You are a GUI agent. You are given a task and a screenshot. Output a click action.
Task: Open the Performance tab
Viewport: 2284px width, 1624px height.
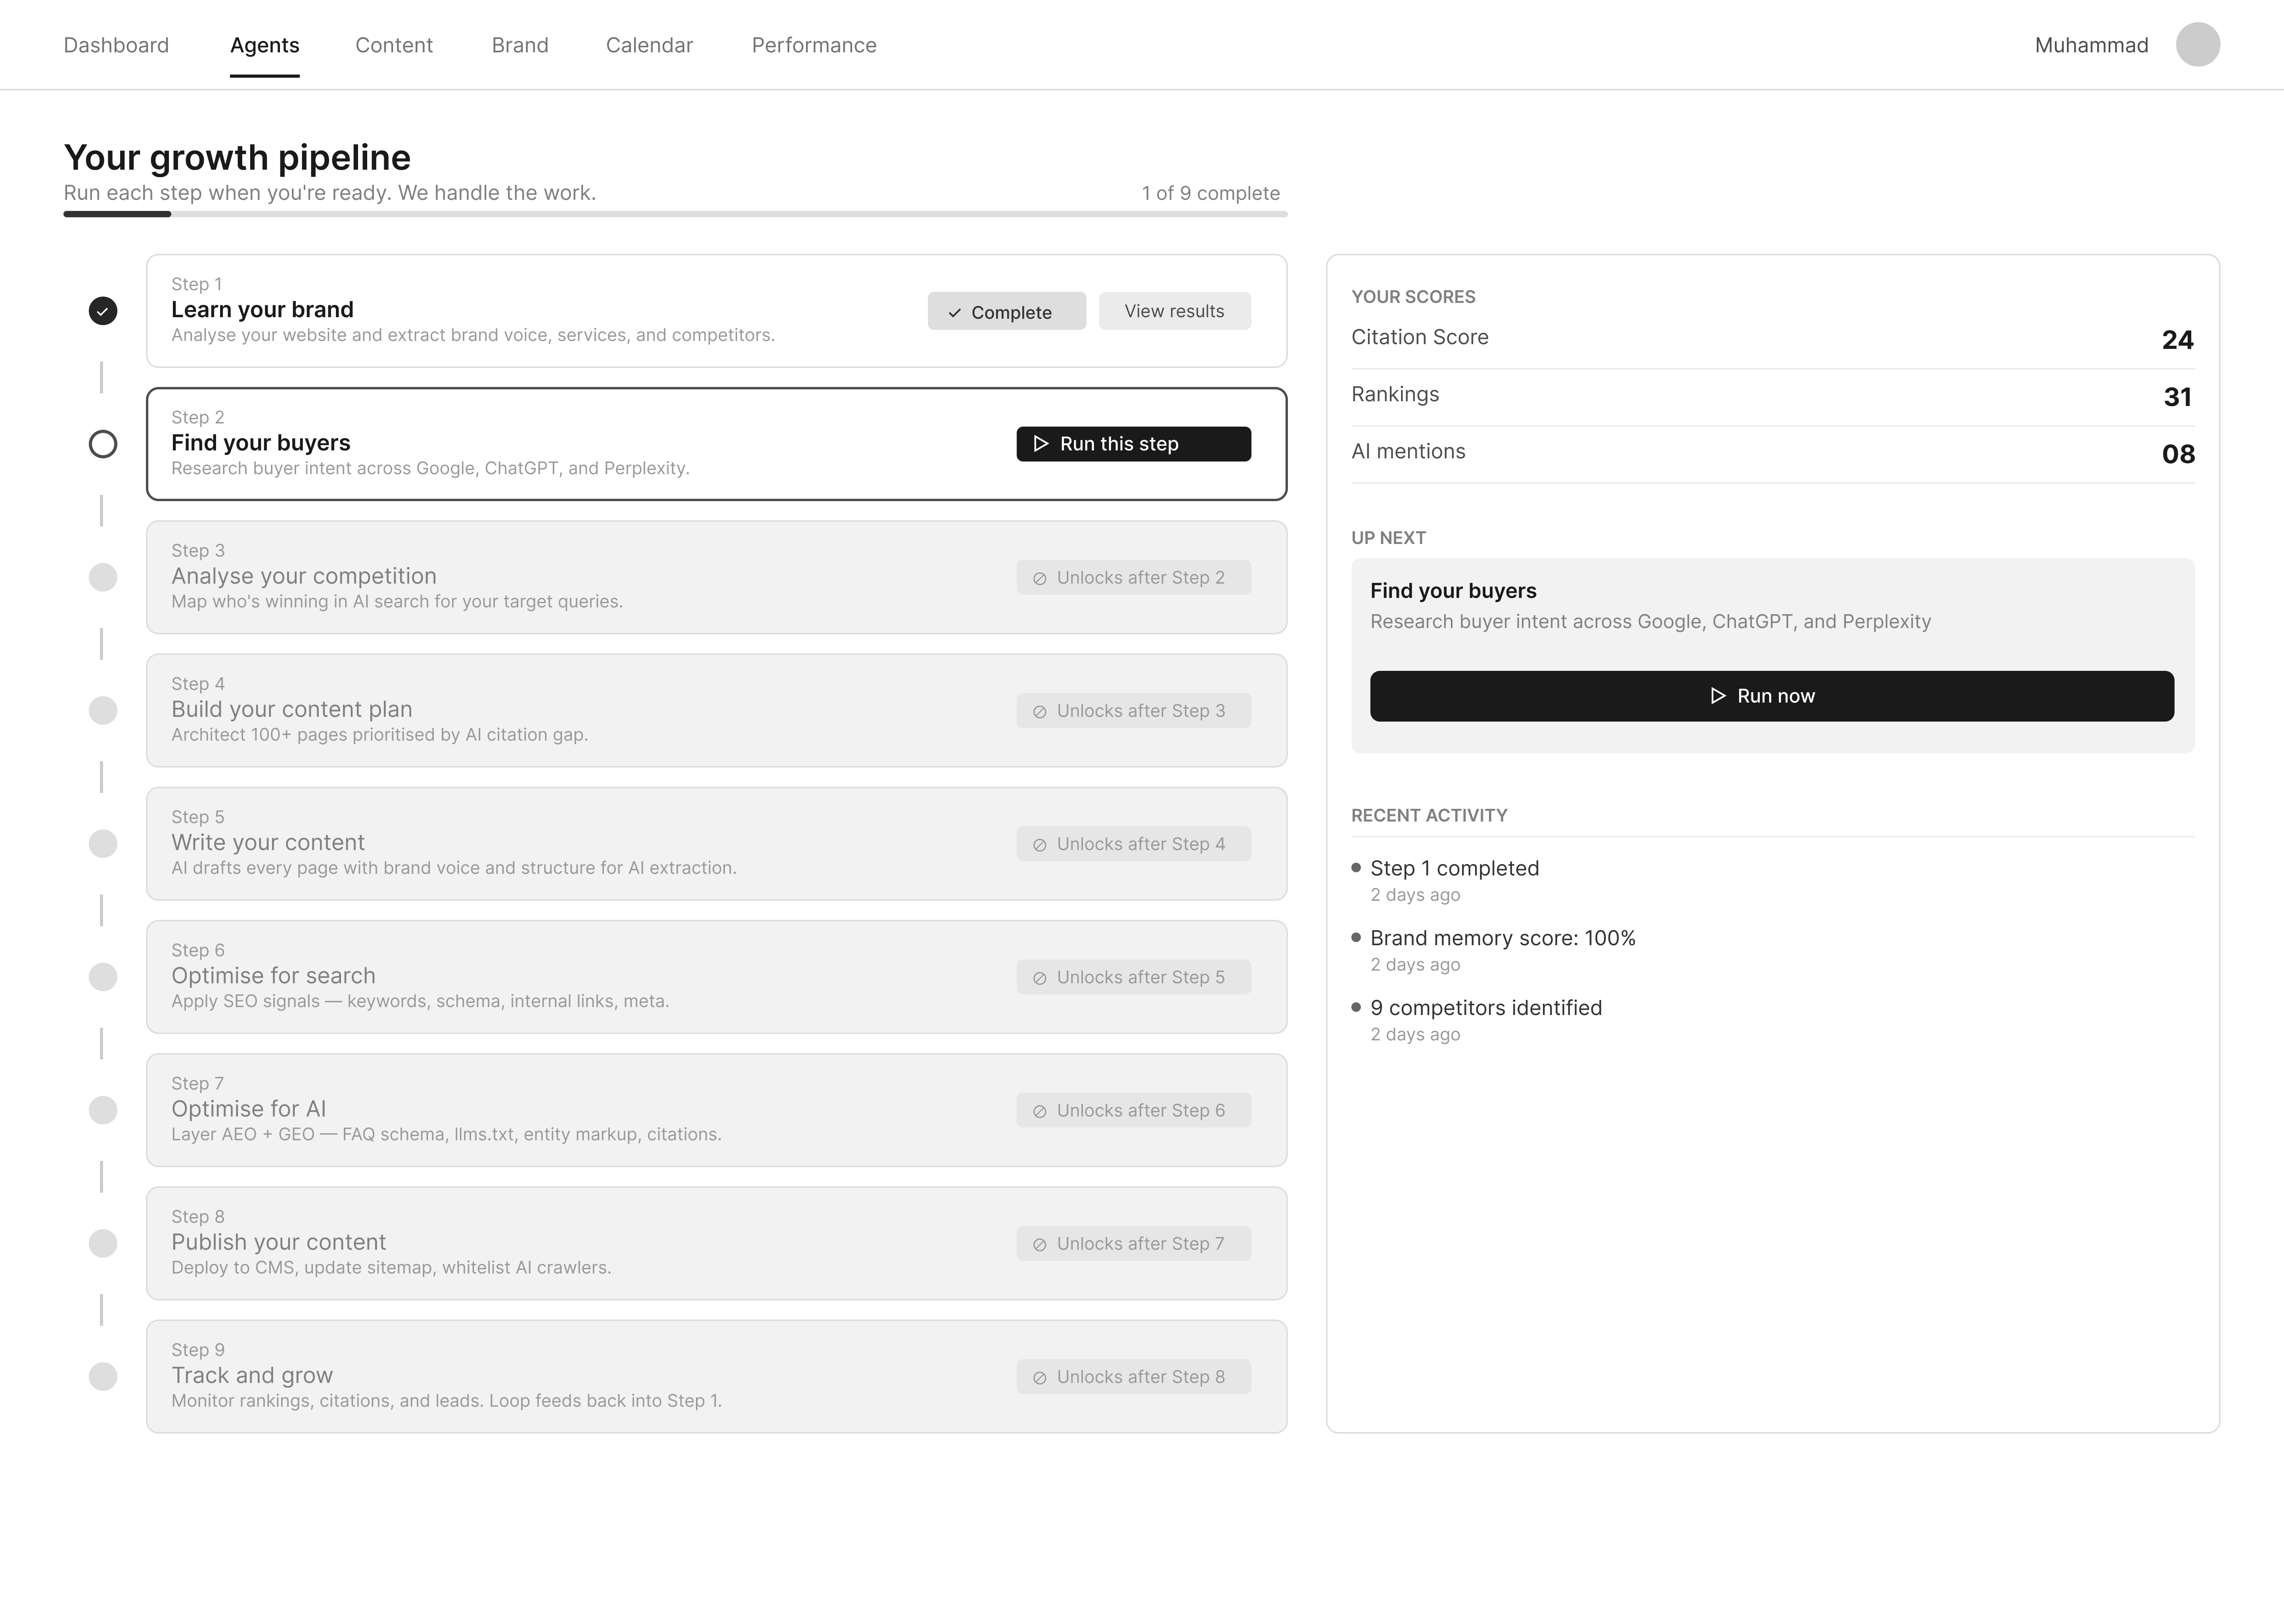814,45
